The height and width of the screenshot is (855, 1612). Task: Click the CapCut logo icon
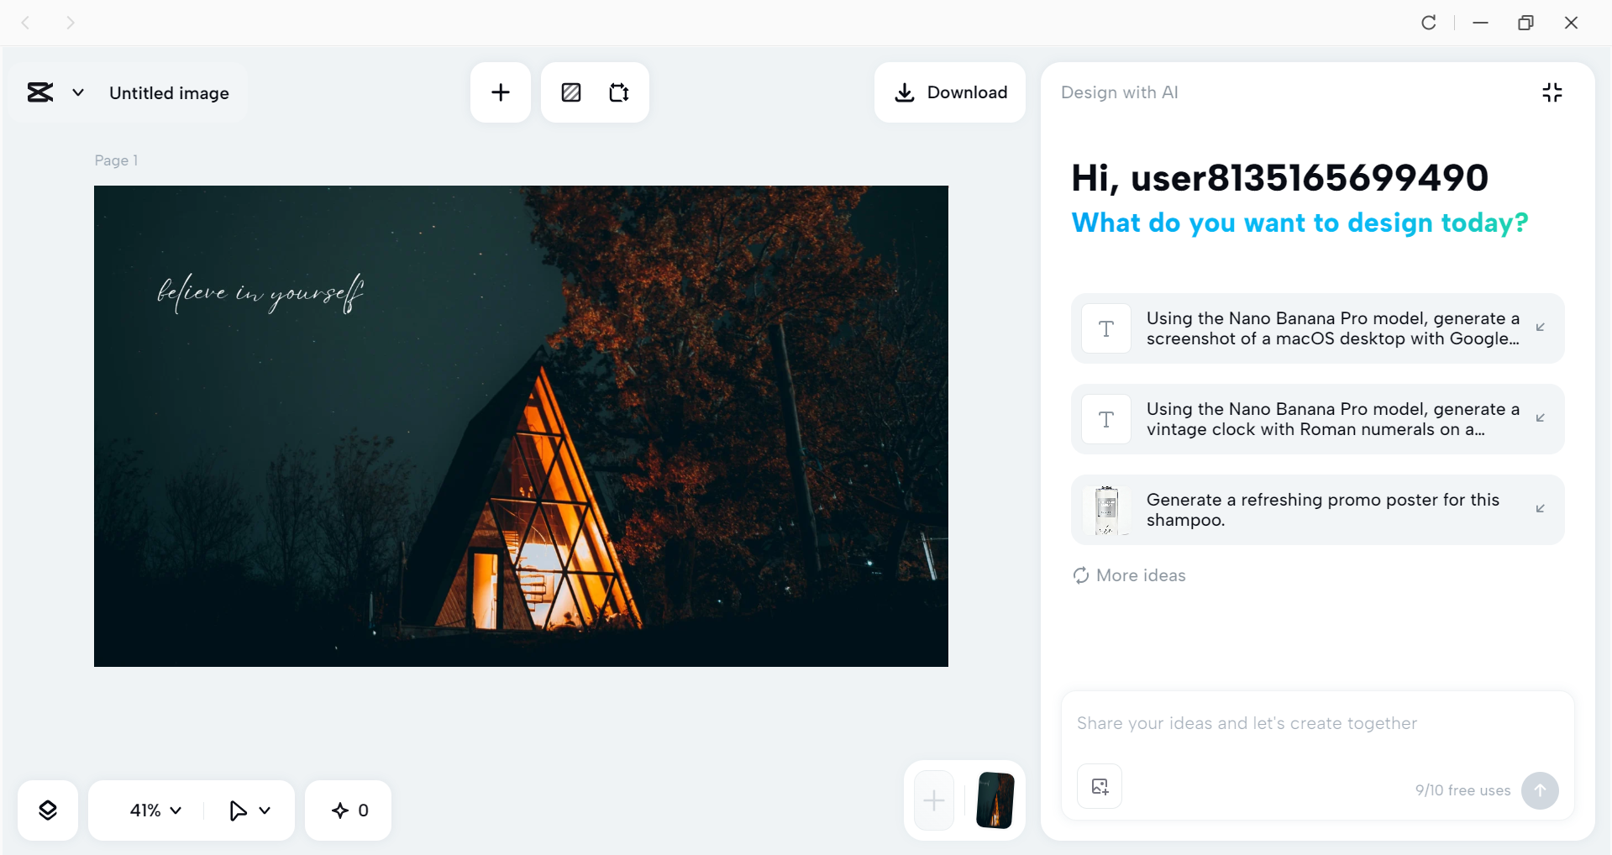(40, 92)
